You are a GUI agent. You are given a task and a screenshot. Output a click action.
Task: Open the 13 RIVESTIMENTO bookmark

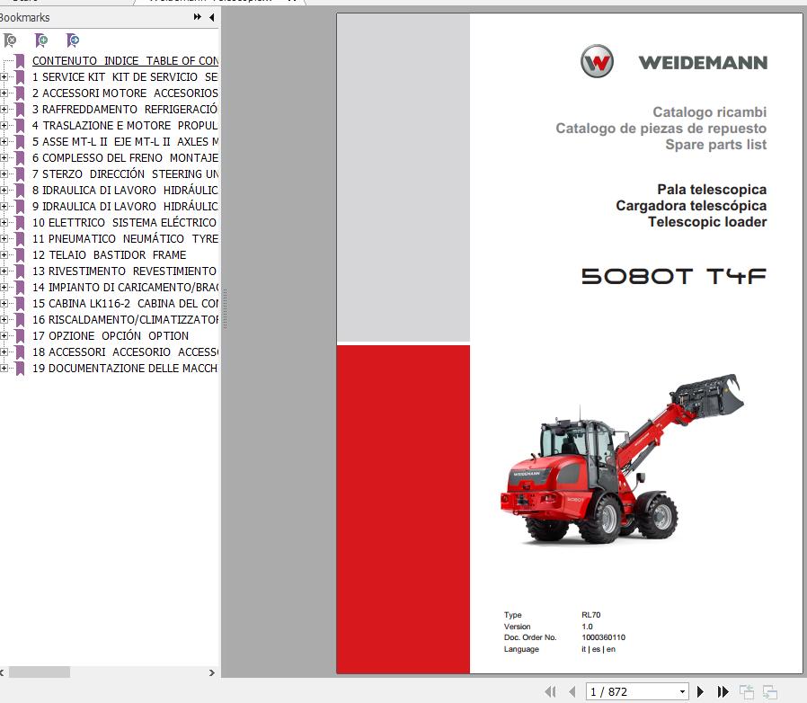pyautogui.click(x=124, y=271)
